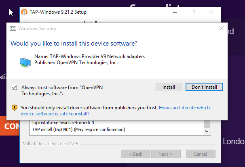Click the 'Londo' location text in background app
This screenshot has height=167, width=245.
coord(234,142)
